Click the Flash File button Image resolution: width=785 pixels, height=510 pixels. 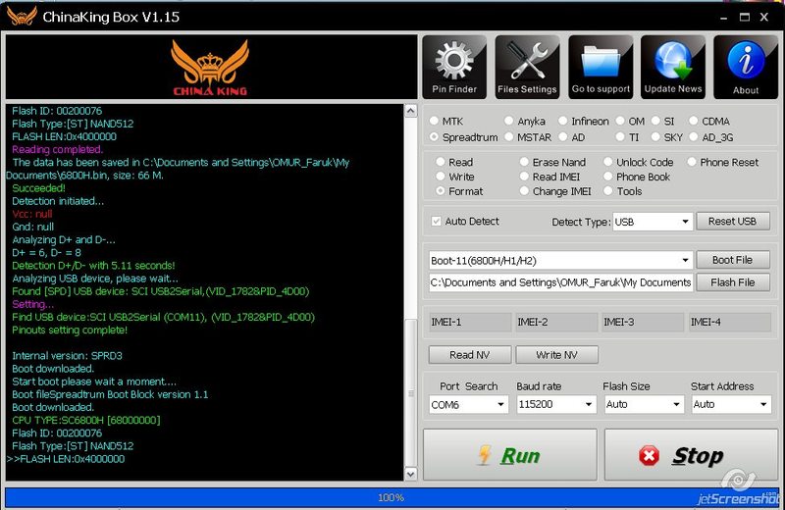pyautogui.click(x=732, y=282)
